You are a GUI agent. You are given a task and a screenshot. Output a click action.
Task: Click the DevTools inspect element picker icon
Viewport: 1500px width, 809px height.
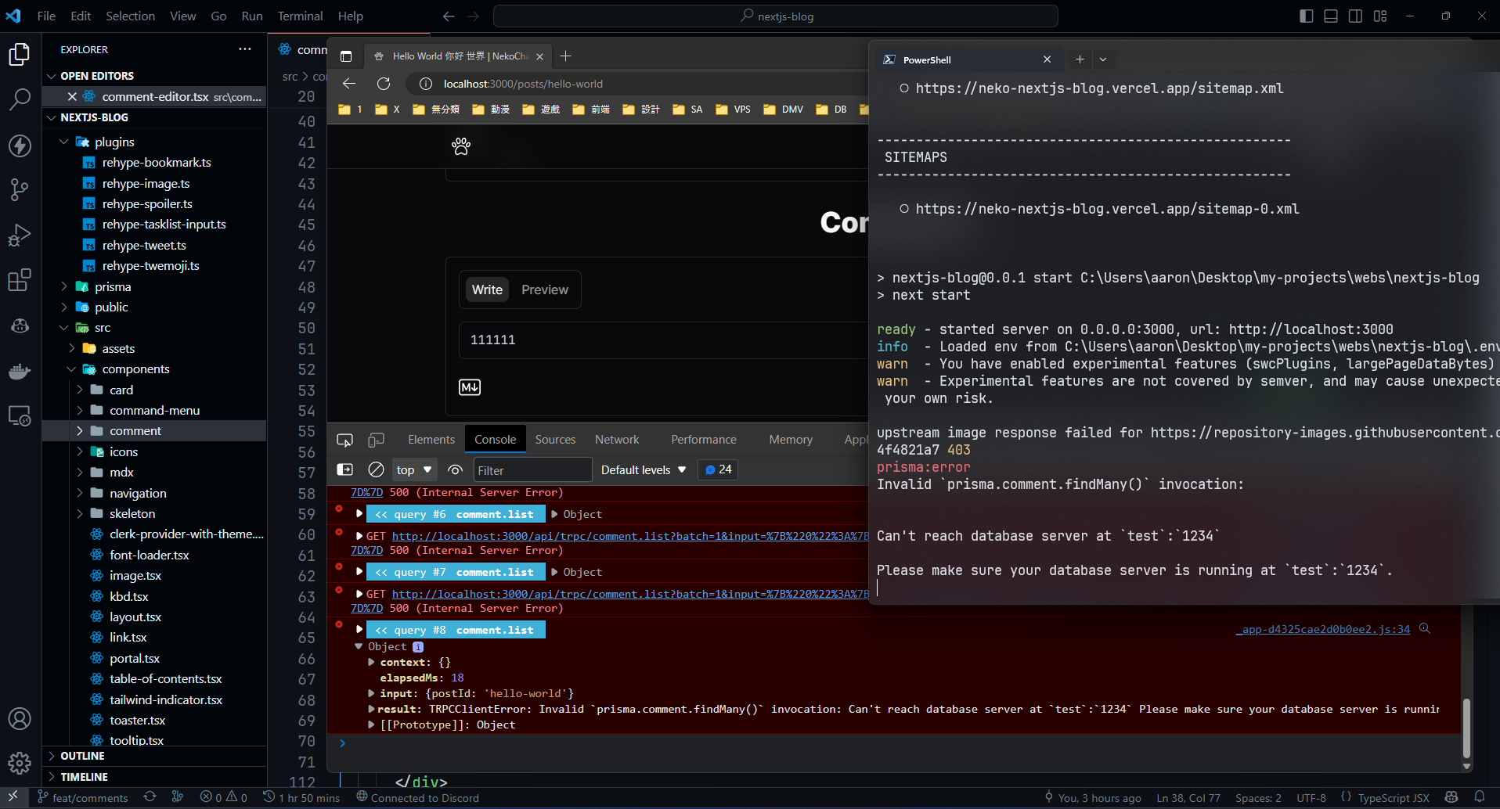344,440
